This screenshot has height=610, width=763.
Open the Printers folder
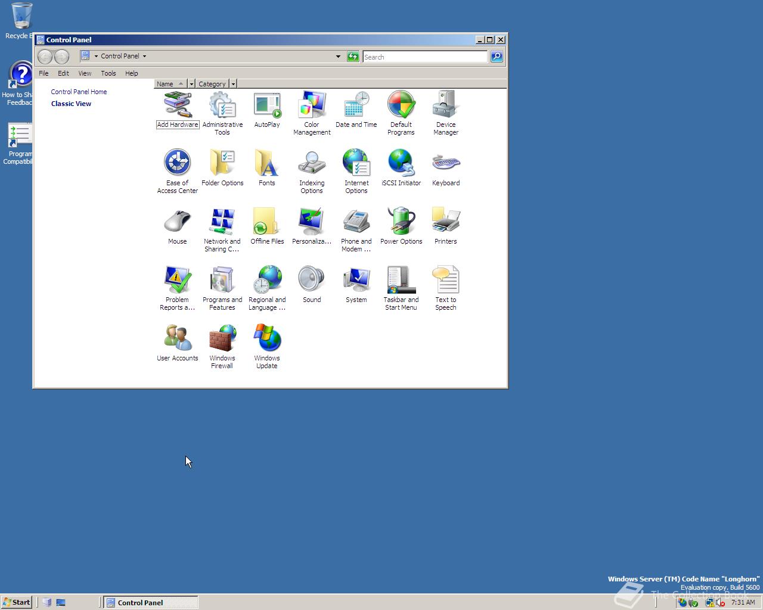[x=446, y=226]
